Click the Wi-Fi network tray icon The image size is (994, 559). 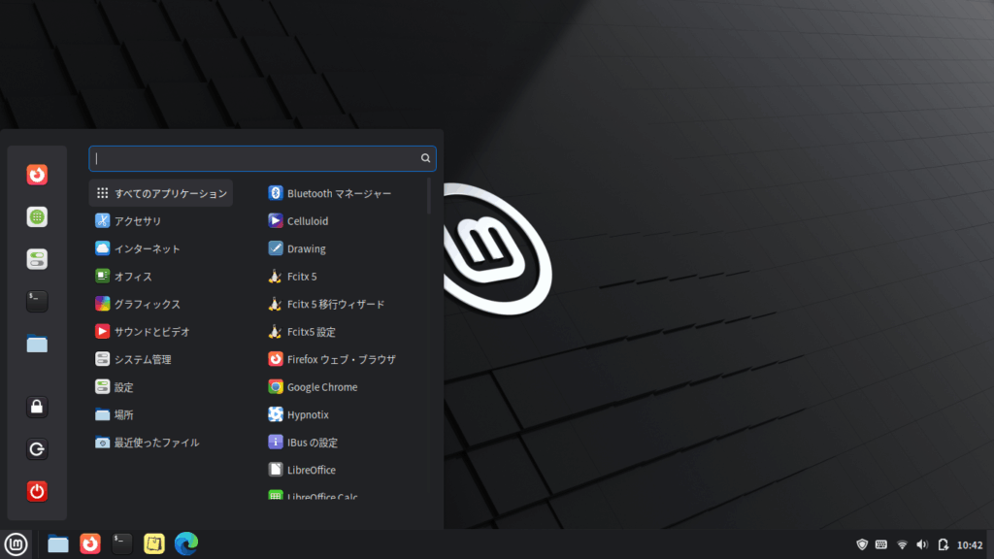coord(902,544)
